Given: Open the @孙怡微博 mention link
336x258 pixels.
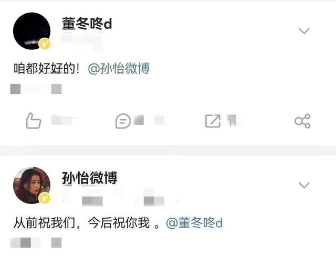Looking at the screenshot, I should pyautogui.click(x=119, y=69).
